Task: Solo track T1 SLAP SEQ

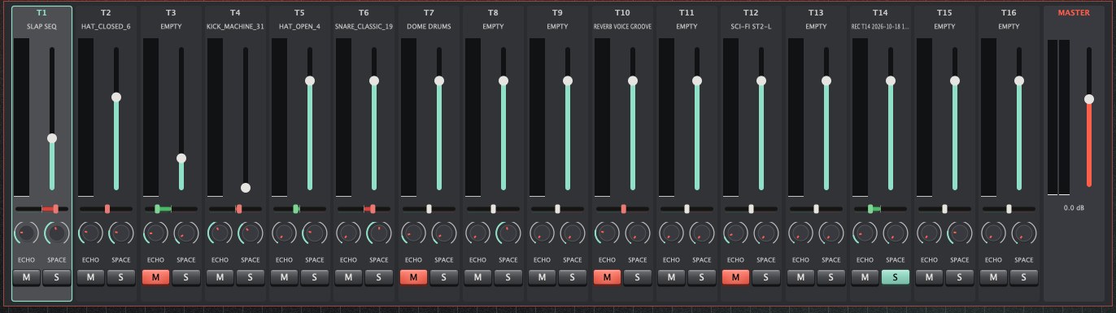Action: [56, 277]
